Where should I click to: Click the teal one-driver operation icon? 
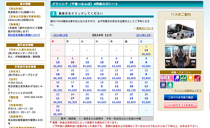click(170, 85)
